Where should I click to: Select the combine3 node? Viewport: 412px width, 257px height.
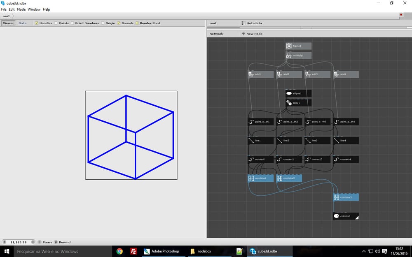pyautogui.click(x=346, y=197)
